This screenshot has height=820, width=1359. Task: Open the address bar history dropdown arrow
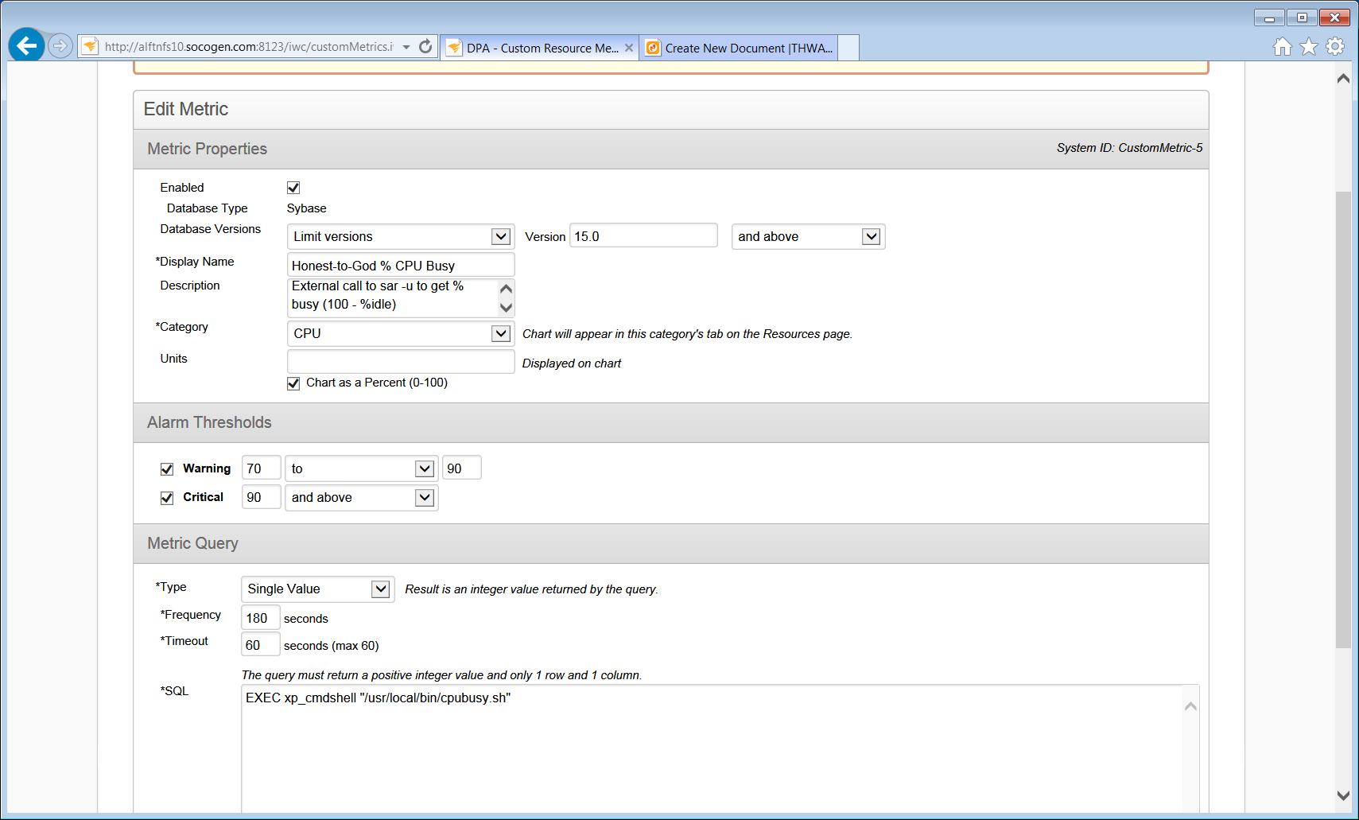pos(406,47)
